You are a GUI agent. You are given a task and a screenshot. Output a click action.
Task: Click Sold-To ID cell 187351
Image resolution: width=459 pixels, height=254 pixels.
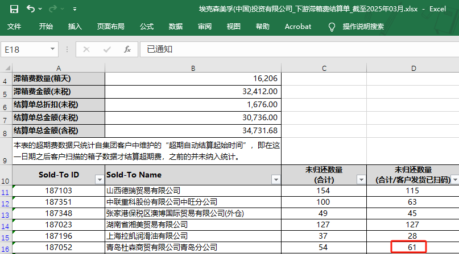(x=59, y=202)
